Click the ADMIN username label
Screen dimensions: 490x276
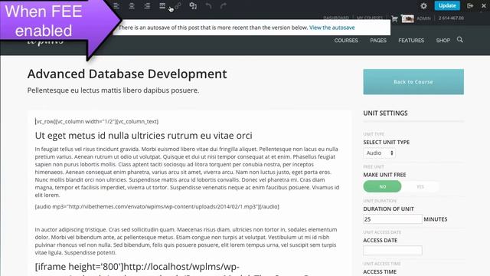click(423, 18)
